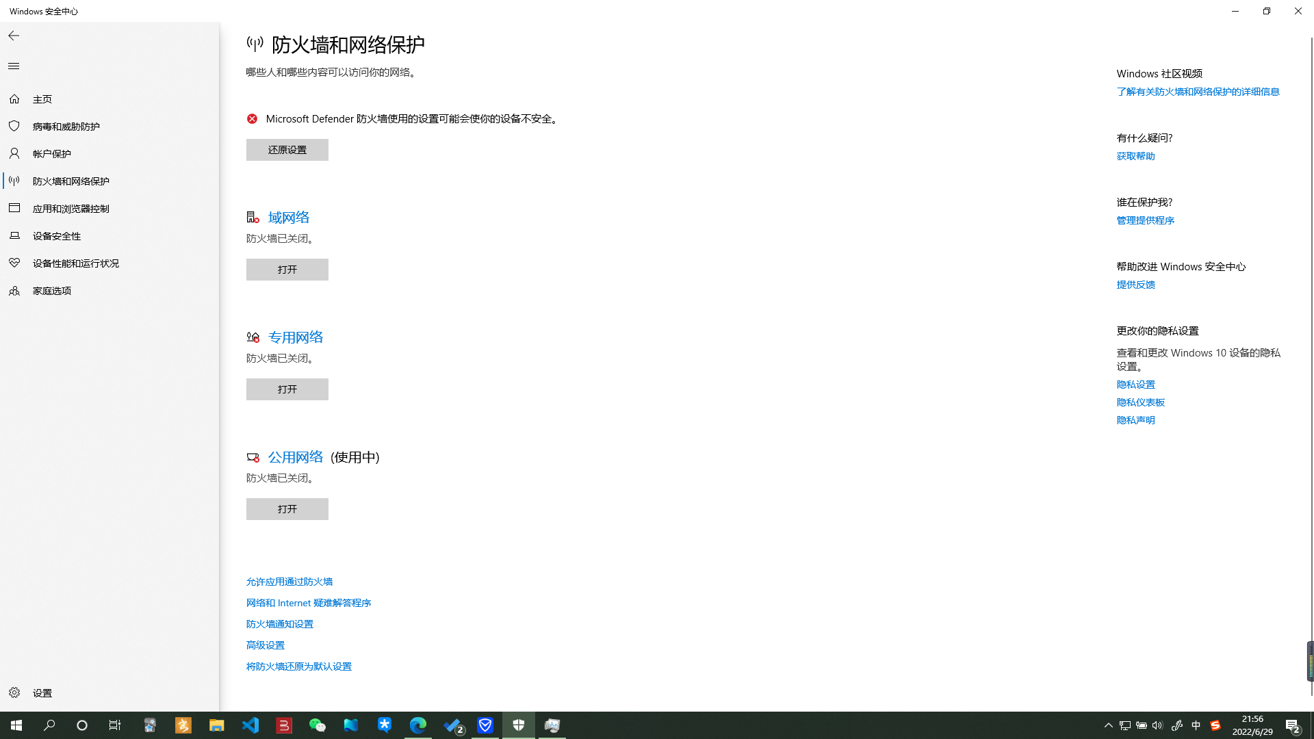Click the 设置 gear icon in sidebar
Viewport: 1314px width, 739px height.
(x=14, y=692)
